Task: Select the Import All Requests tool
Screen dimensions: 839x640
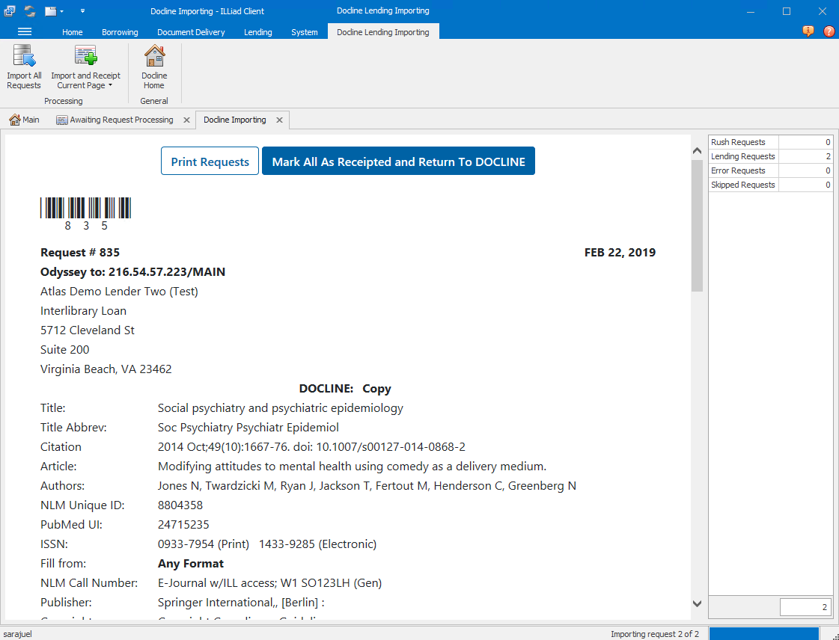Action: tap(24, 66)
